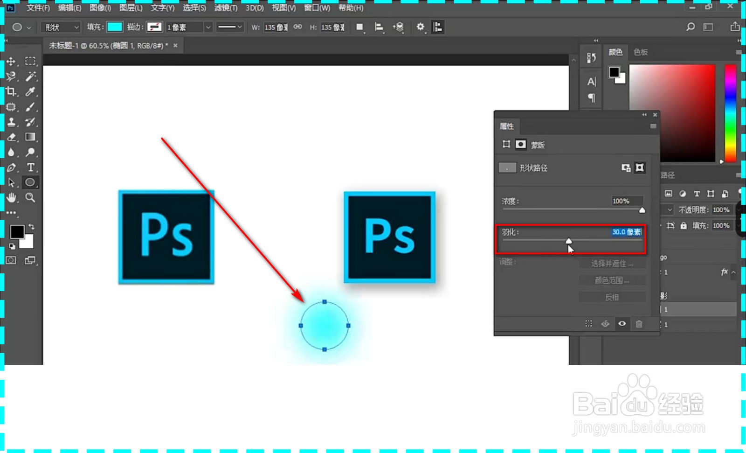
Task: Select the Eyedropper tool
Action: pos(30,91)
